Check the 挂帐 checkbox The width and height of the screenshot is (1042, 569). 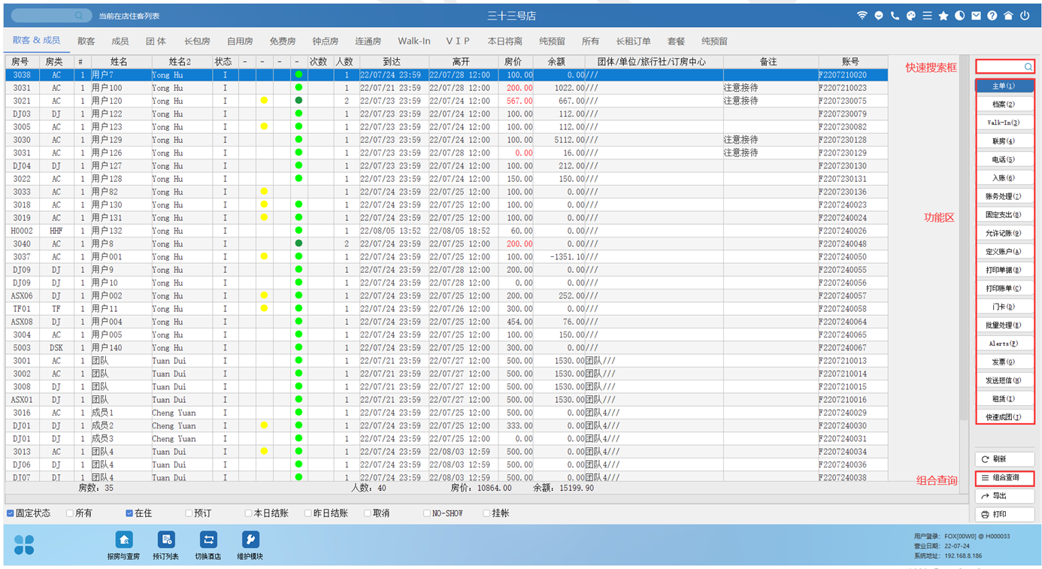pyautogui.click(x=486, y=513)
